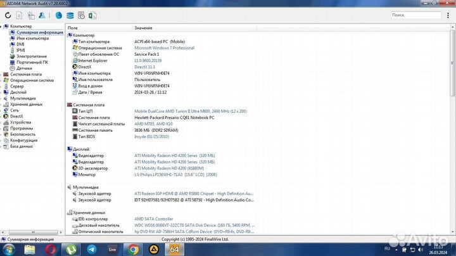Viewport: 456px width, 256px height.
Task: Open WDC WD1600BEVT SATA Disk Device link
Action: pyautogui.click(x=194, y=225)
